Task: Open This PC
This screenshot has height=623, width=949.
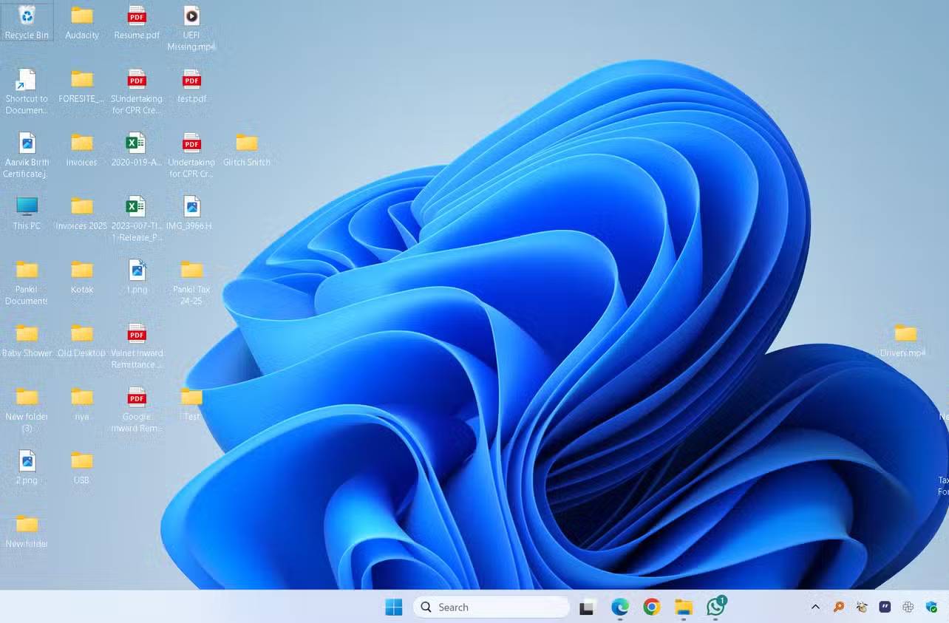Action: pyautogui.click(x=27, y=207)
